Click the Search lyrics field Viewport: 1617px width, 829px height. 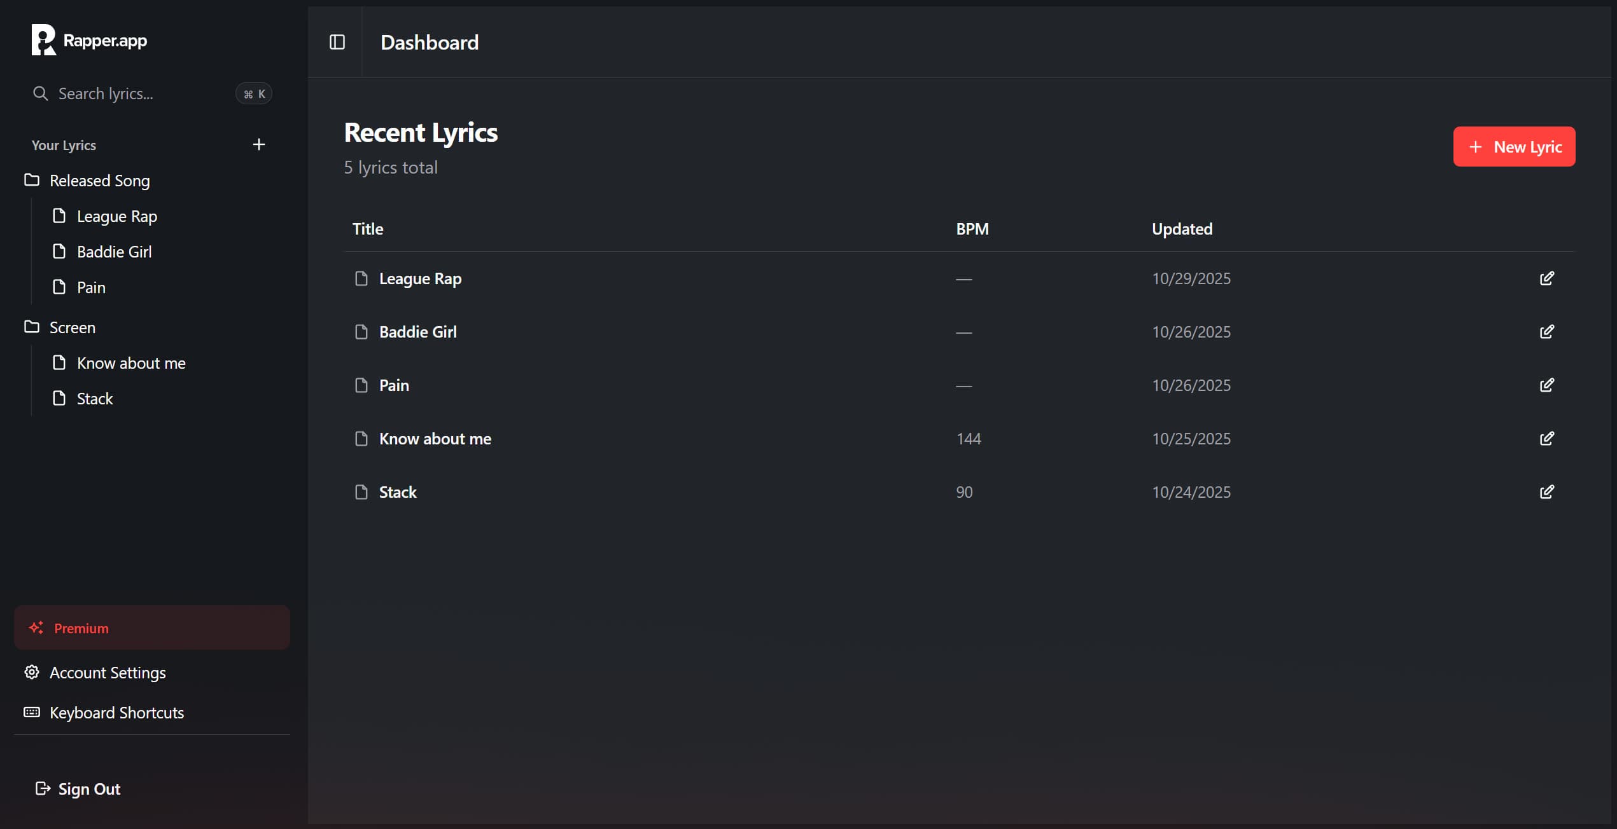click(x=134, y=94)
